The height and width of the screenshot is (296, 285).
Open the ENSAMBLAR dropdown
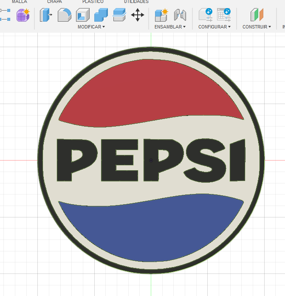(170, 27)
